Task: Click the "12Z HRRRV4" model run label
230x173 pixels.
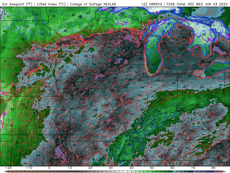Action: [152, 4]
